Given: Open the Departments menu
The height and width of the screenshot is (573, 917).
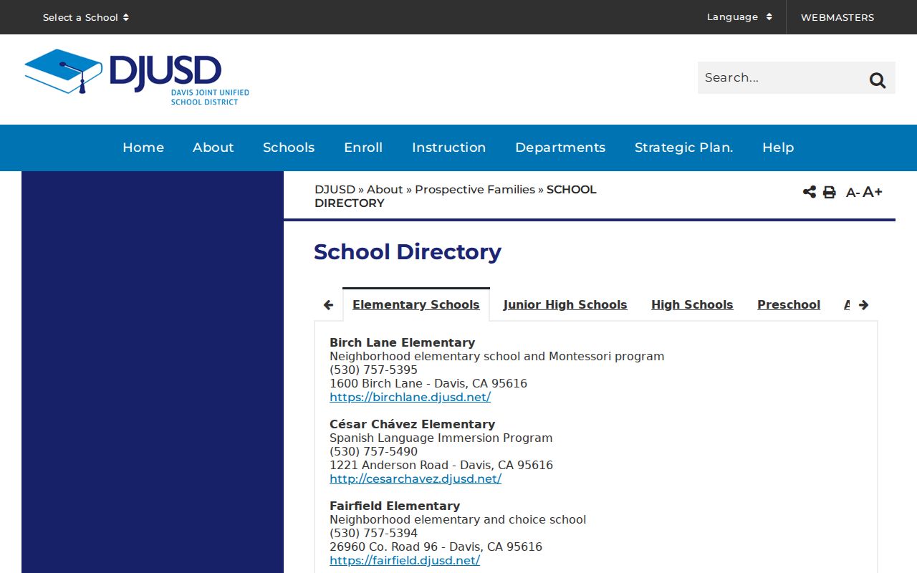Looking at the screenshot, I should coord(560,148).
